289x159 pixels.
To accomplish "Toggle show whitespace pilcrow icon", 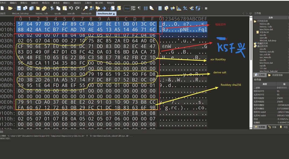I will click(x=139, y=8).
